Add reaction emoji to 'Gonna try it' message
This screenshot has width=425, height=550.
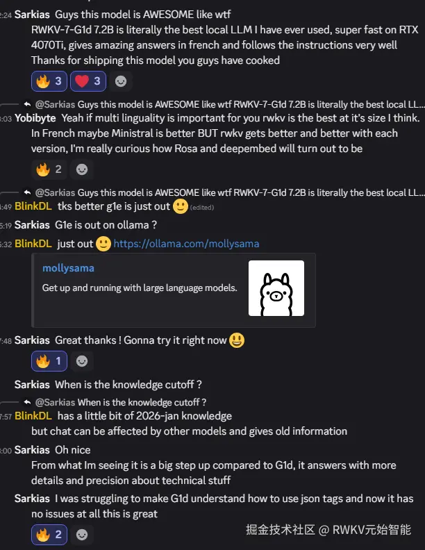tap(82, 361)
